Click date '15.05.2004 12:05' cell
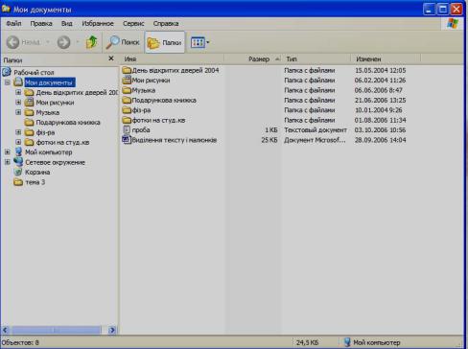 click(381, 70)
